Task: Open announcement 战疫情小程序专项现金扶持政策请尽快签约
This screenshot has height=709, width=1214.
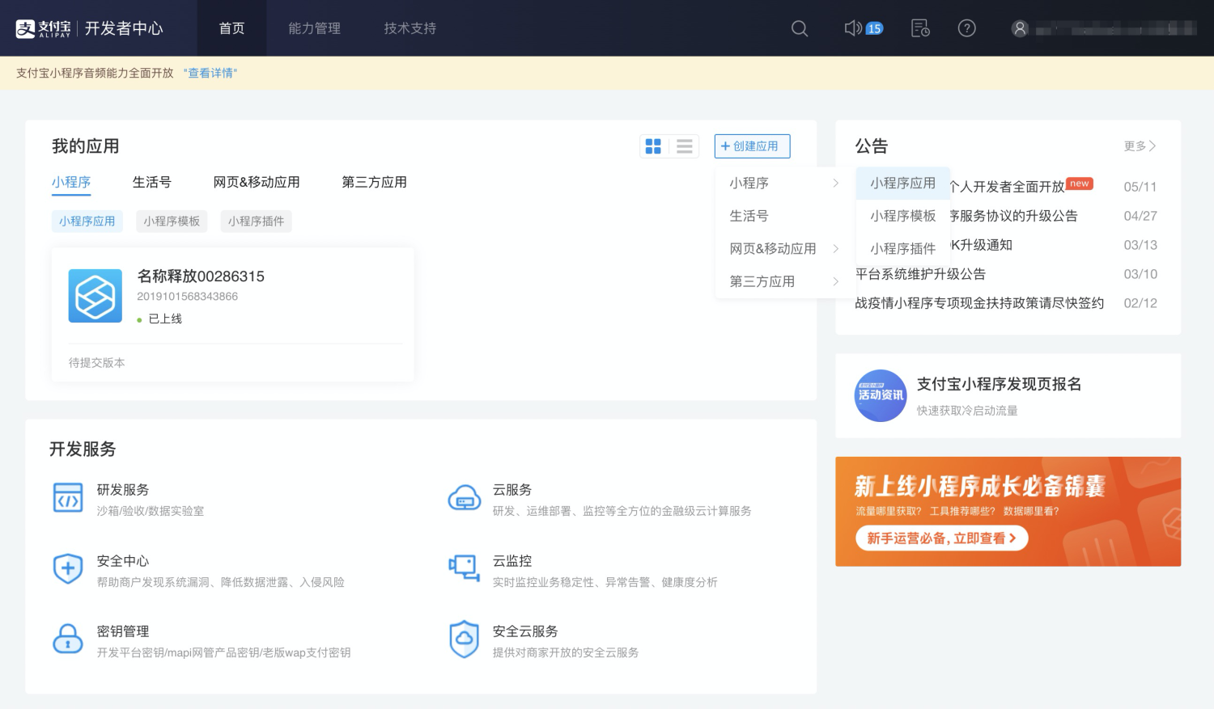Action: pos(979,303)
